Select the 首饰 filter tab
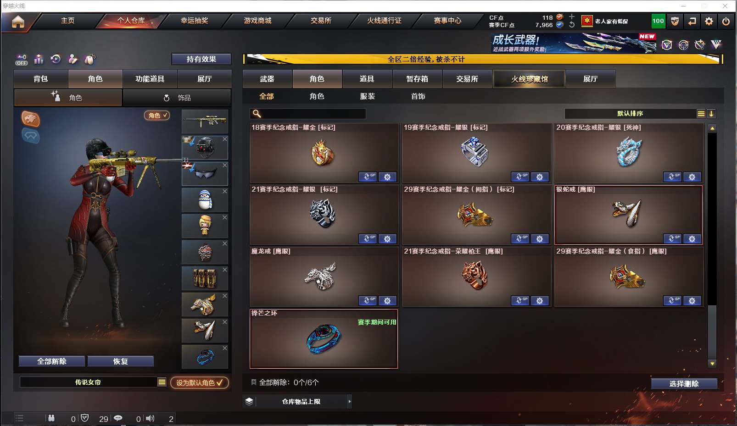 [x=418, y=96]
